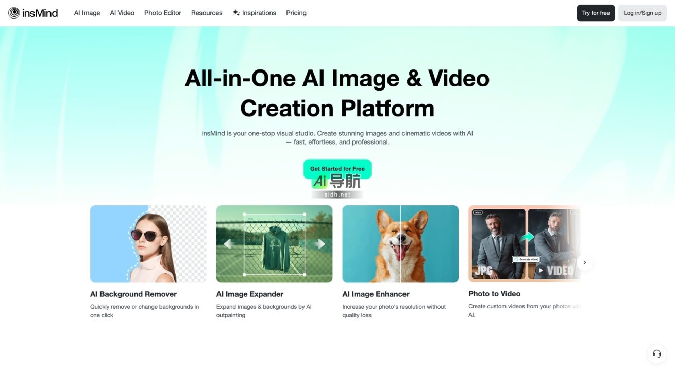
Task: Open the AI Video menu
Action: pos(122,12)
